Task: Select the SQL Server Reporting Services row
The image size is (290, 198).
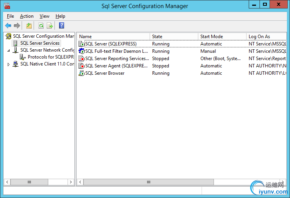Action: [182, 59]
